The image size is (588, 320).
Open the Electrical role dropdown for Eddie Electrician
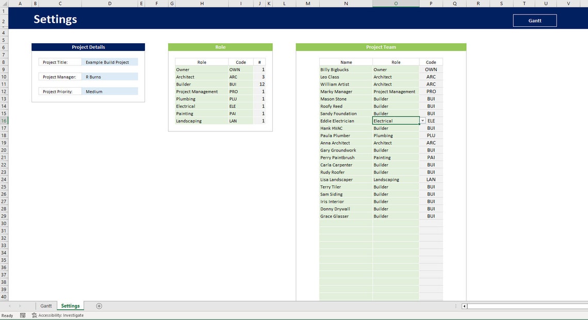click(422, 121)
